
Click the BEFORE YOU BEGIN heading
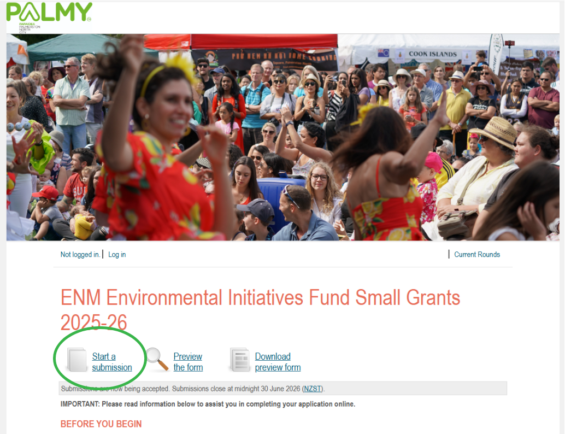click(101, 424)
